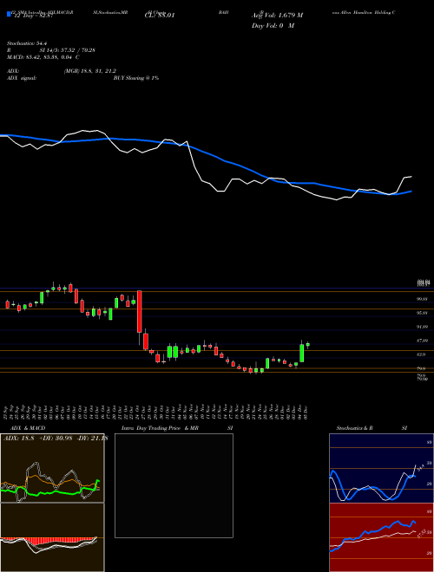Click the RSI 14/3 values line
Screen dimensions: 434x572
51,50
